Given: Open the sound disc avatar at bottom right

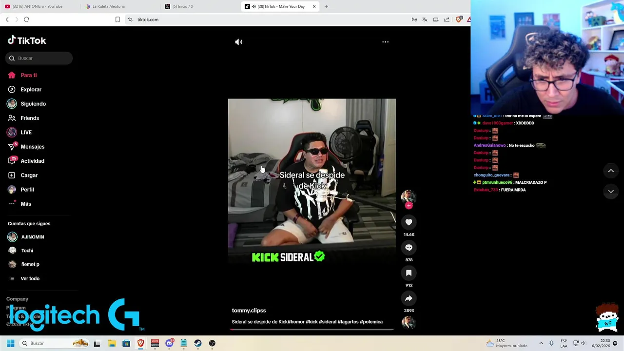Looking at the screenshot, I should point(409,322).
